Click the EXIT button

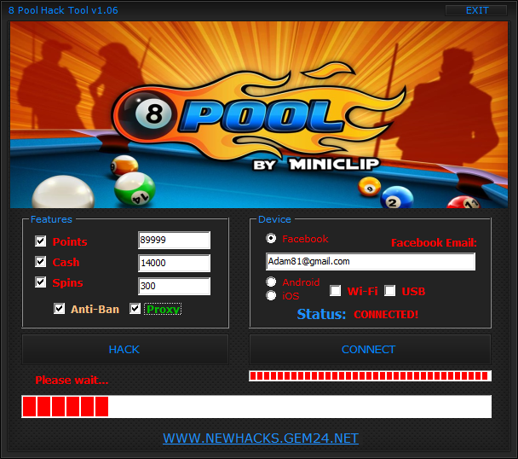[476, 10]
